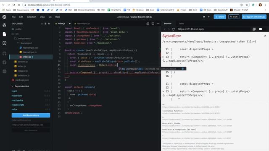Dismiss the SyntaxError overlay
The height and width of the screenshot is (151, 269).
tap(265, 36)
